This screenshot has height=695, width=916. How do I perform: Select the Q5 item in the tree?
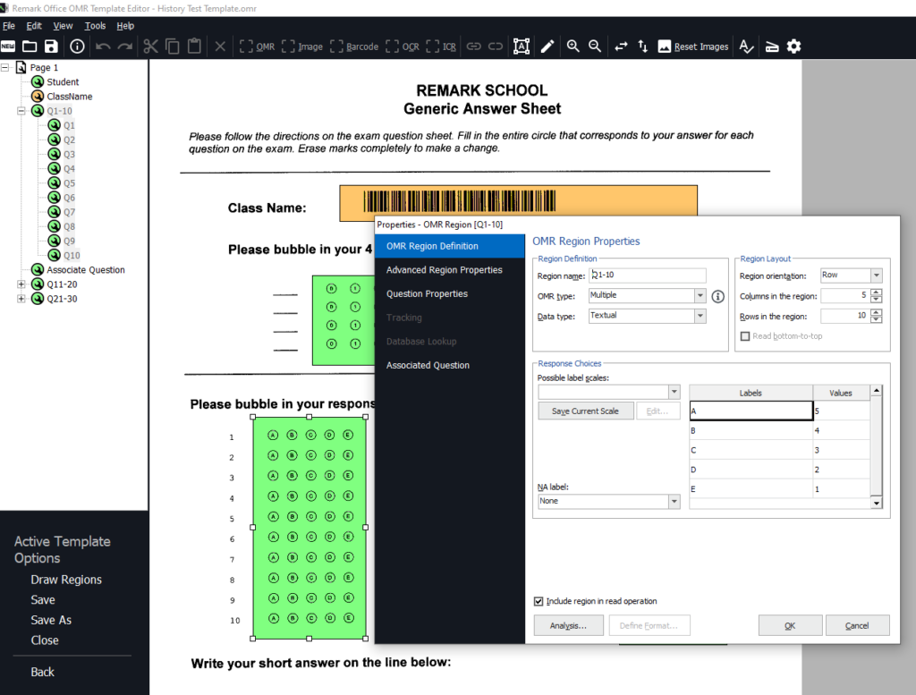coord(70,183)
